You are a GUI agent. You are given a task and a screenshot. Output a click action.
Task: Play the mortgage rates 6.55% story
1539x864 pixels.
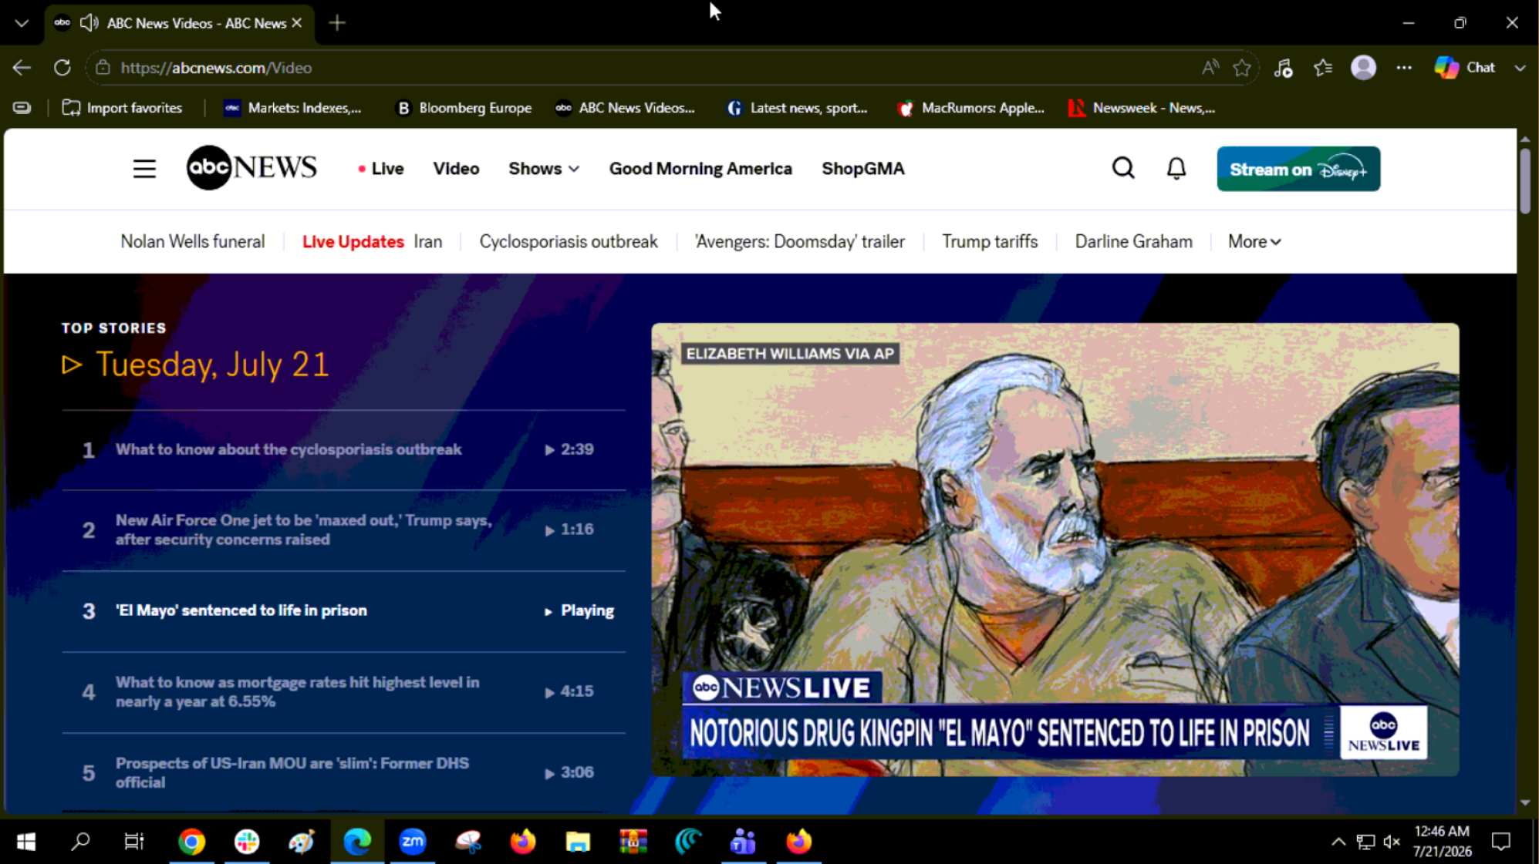click(343, 692)
